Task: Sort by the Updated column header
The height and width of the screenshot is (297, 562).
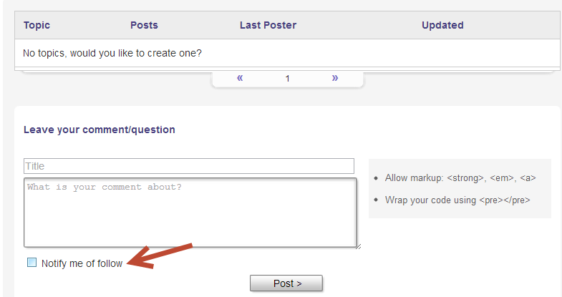Action: coord(442,25)
